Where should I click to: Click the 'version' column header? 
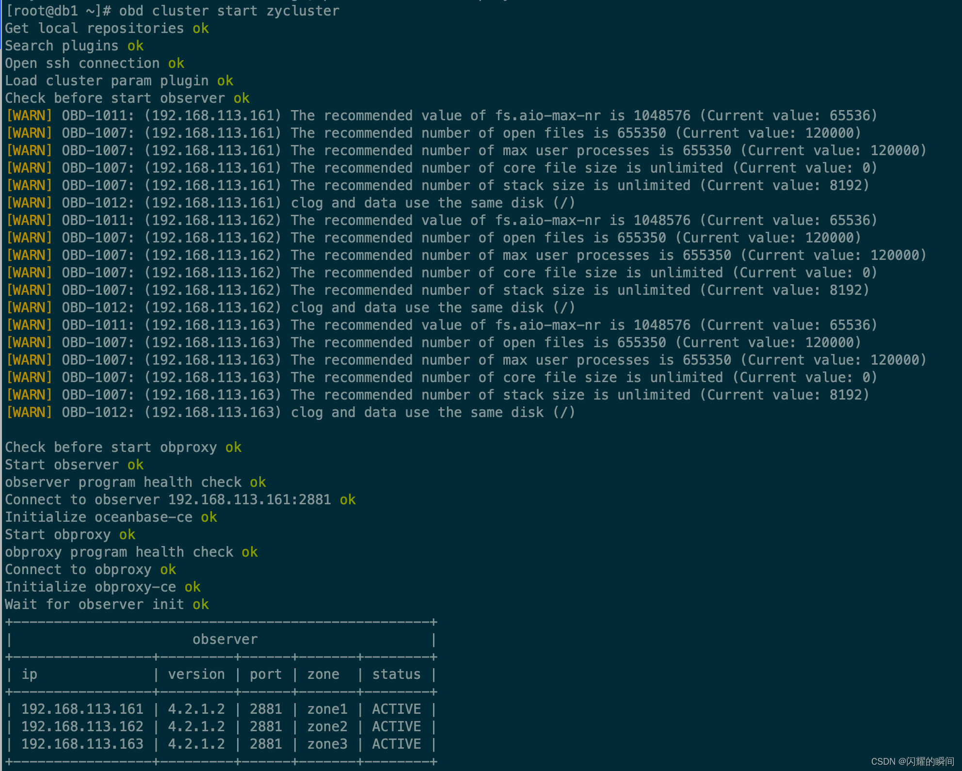click(196, 674)
